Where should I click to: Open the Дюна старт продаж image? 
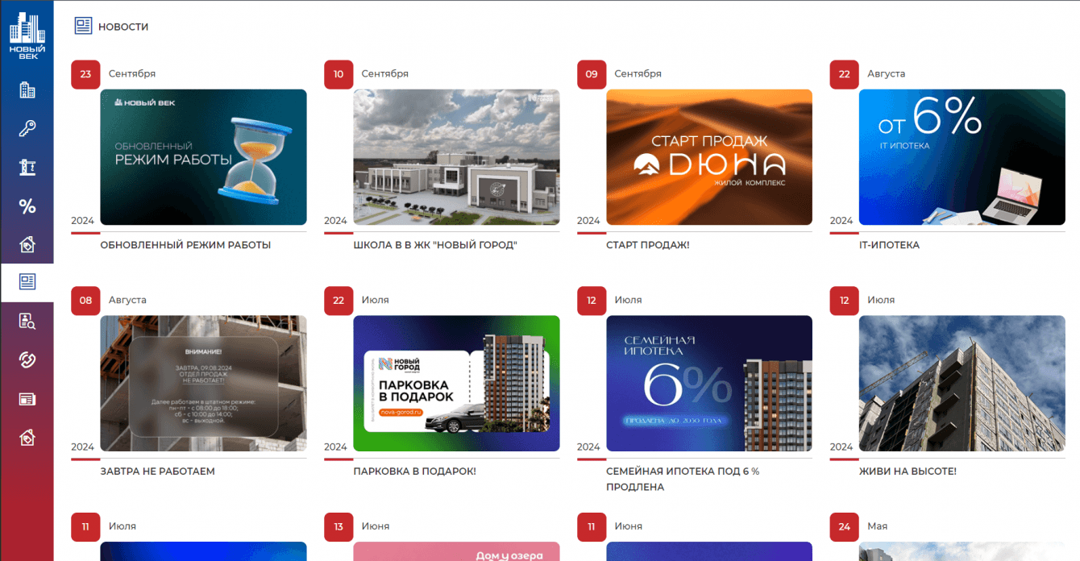pyautogui.click(x=709, y=157)
